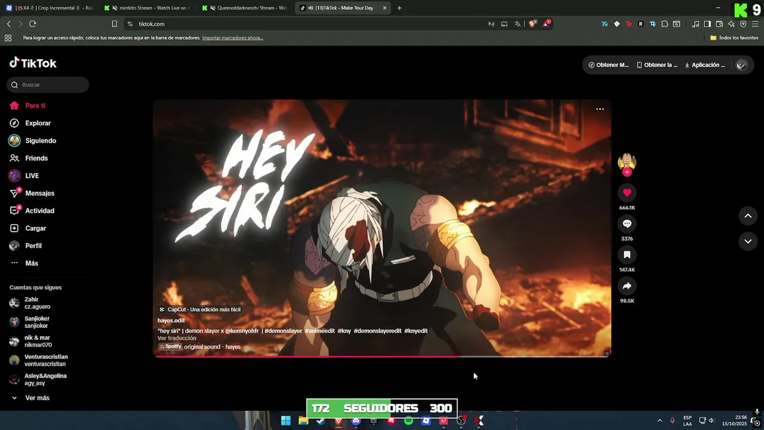
Task: Click the Ver traducción link
Action: coord(177,338)
